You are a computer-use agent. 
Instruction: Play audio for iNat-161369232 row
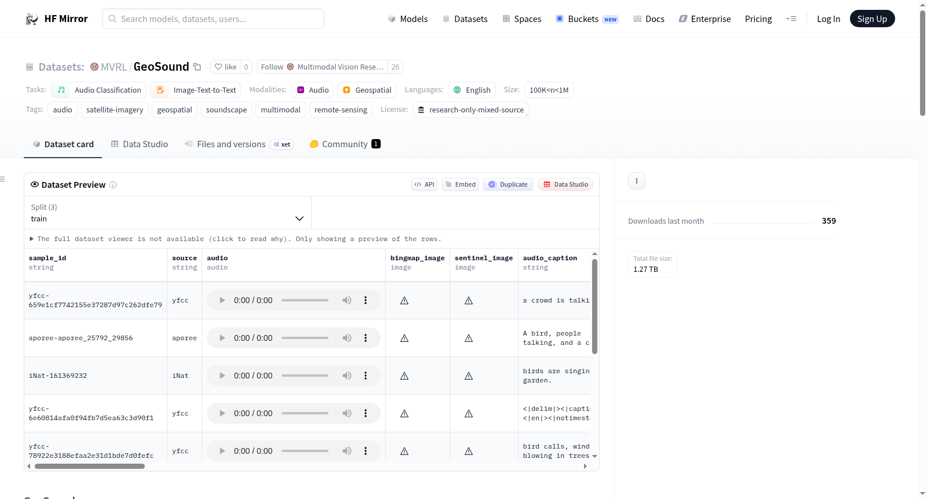coord(222,376)
